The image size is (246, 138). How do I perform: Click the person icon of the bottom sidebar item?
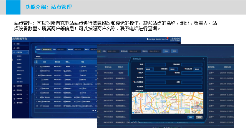(15, 103)
